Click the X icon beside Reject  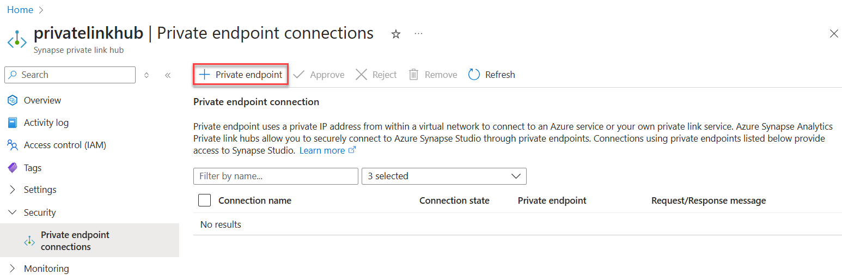tap(361, 75)
